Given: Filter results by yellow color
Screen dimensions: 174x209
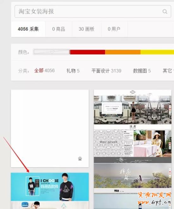Looking at the screenshot, I should pos(157,52).
